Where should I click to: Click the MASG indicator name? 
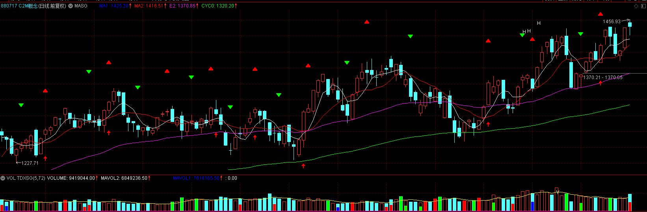(x=81, y=6)
